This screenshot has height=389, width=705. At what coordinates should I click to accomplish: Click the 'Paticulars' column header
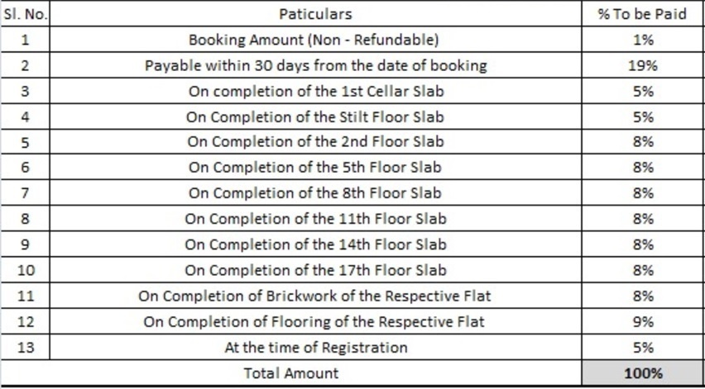coord(315,14)
